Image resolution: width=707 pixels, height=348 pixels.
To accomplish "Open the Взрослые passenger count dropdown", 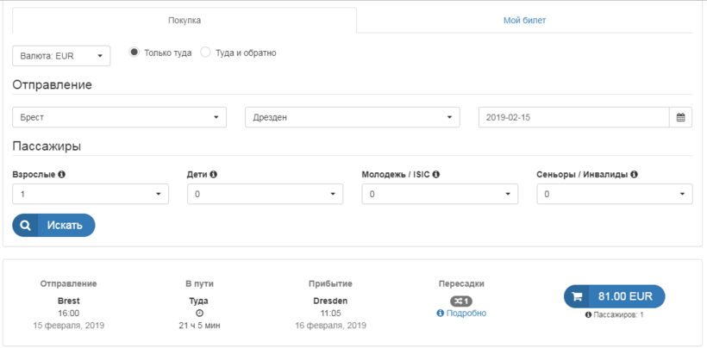I will click(91, 195).
